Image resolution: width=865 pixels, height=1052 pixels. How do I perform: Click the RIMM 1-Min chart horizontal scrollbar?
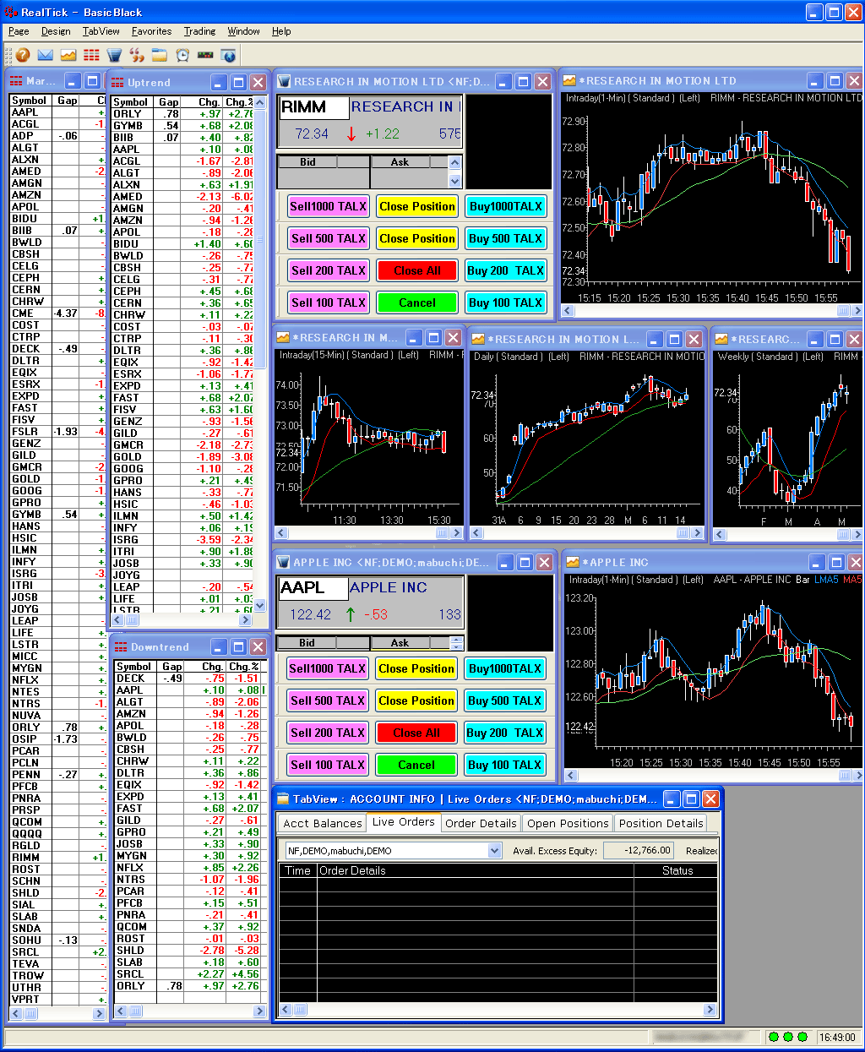[711, 311]
